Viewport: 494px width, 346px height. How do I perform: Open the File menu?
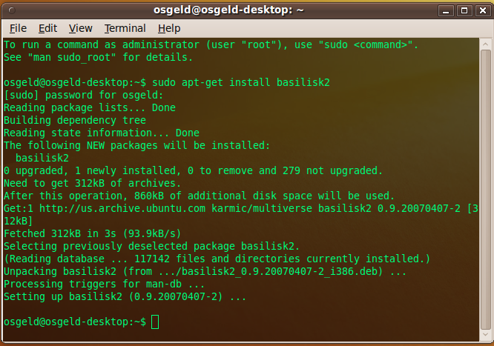click(x=18, y=28)
